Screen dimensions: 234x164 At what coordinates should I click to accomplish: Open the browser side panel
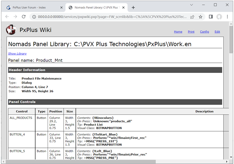[x=211, y=17]
